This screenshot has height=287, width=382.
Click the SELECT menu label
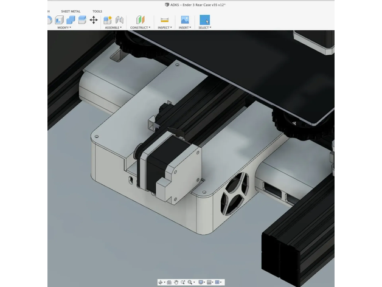tap(204, 27)
